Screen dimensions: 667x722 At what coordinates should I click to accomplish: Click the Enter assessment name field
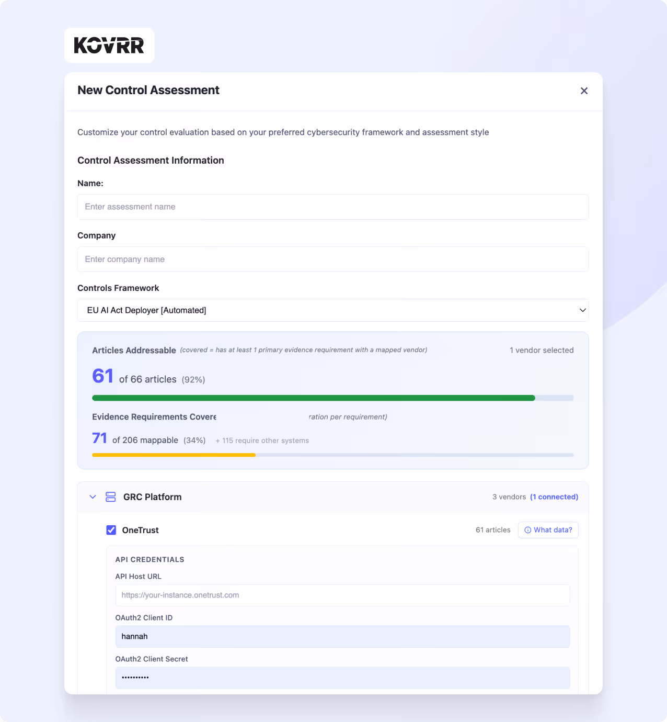point(333,207)
